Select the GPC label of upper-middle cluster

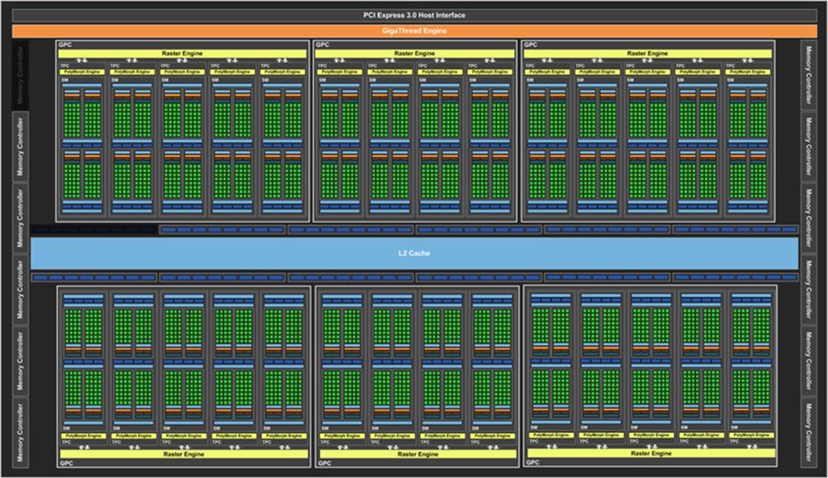[322, 45]
